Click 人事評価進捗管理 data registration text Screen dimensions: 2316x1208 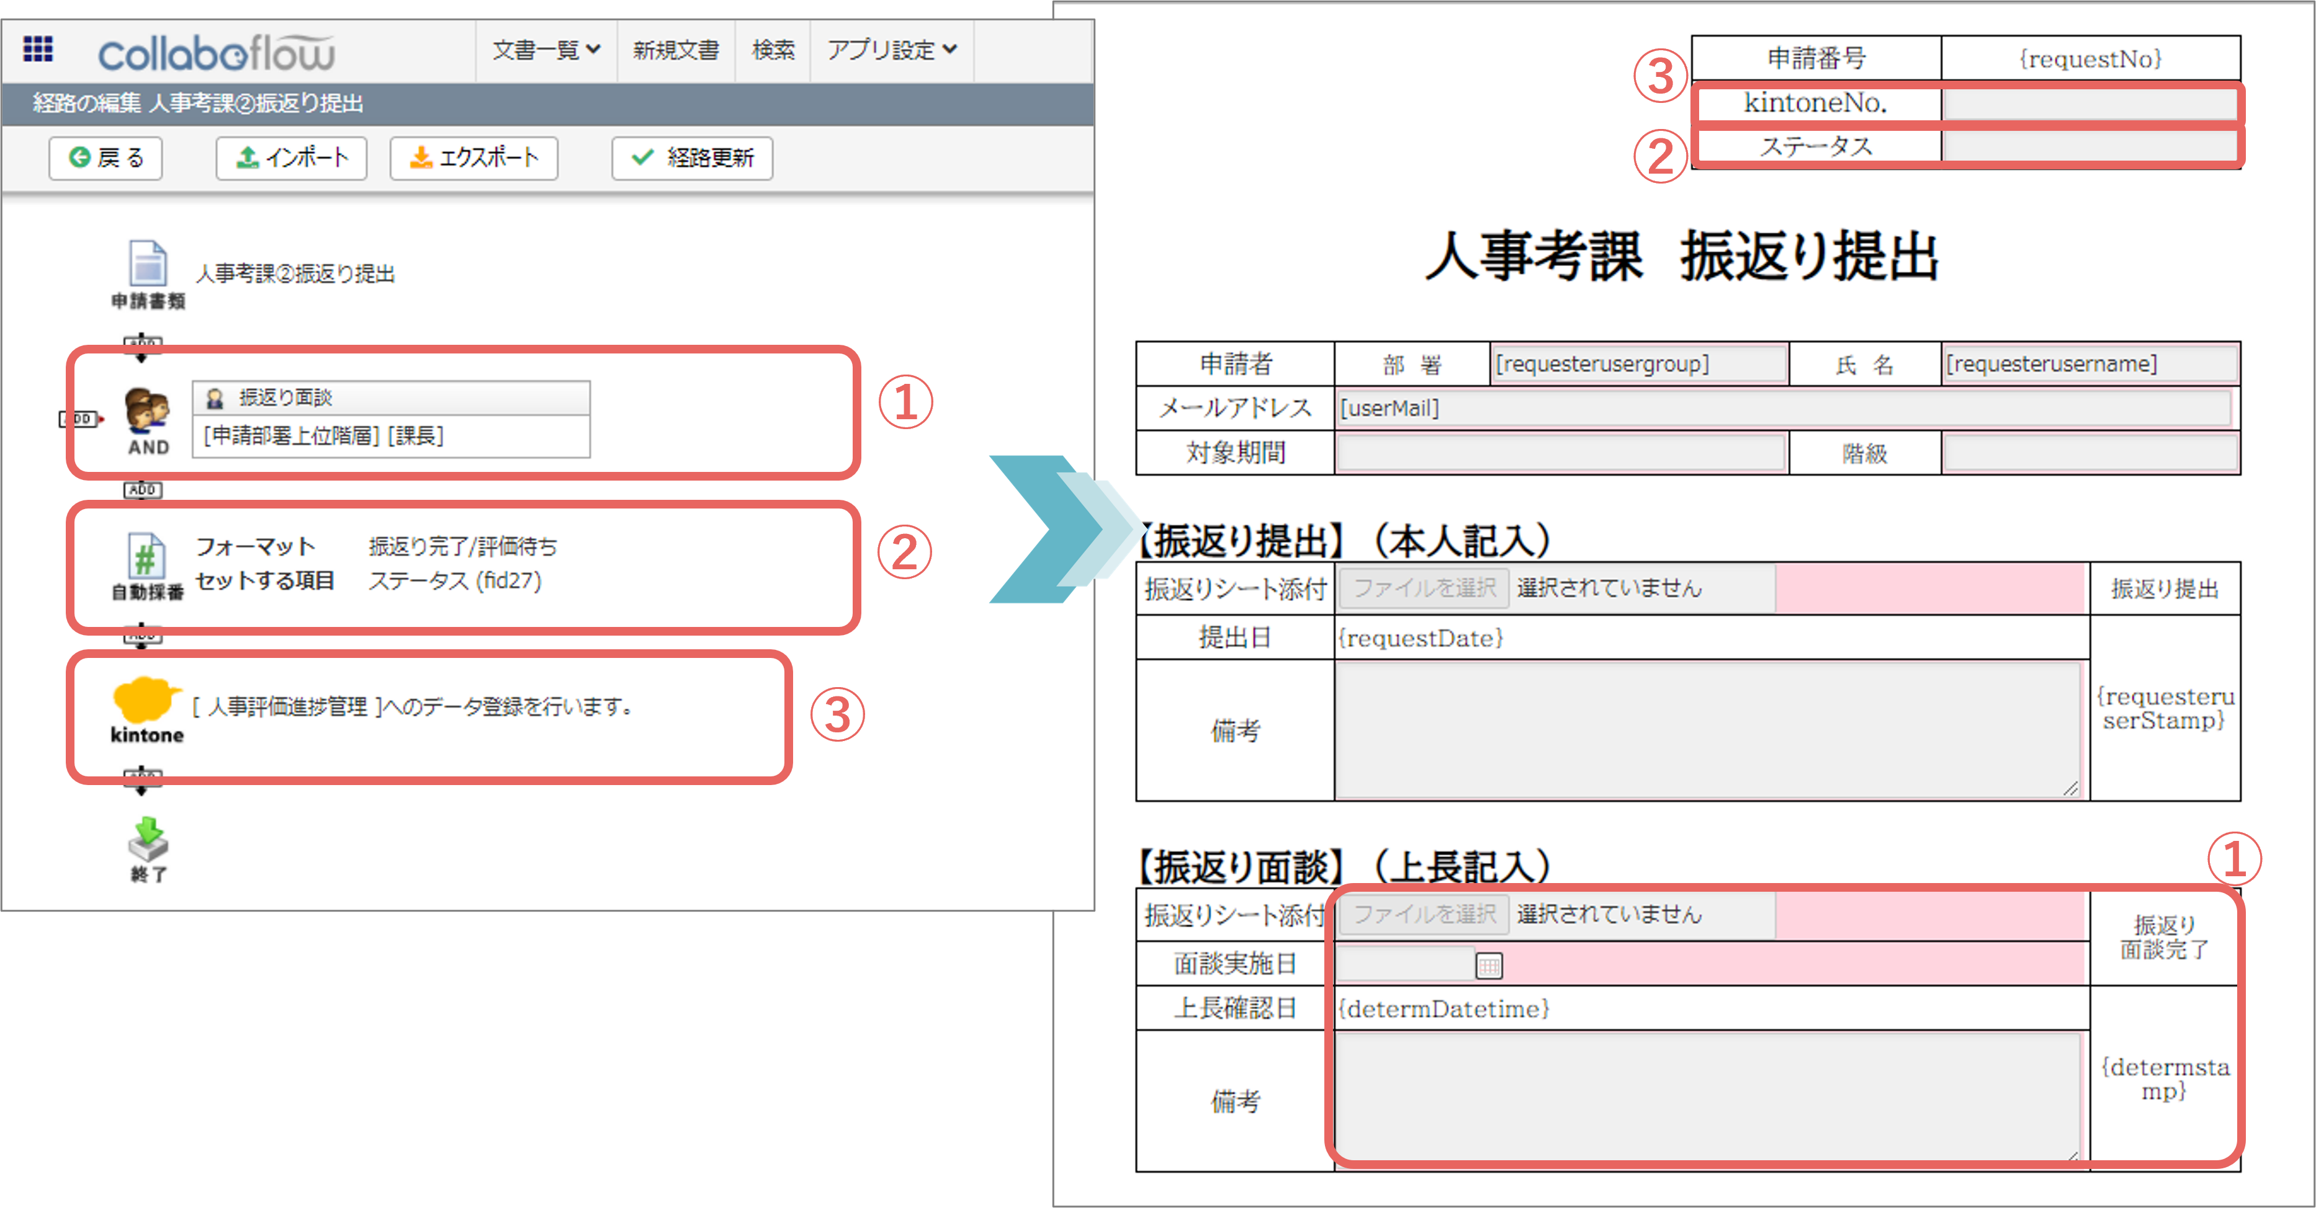coord(413,707)
